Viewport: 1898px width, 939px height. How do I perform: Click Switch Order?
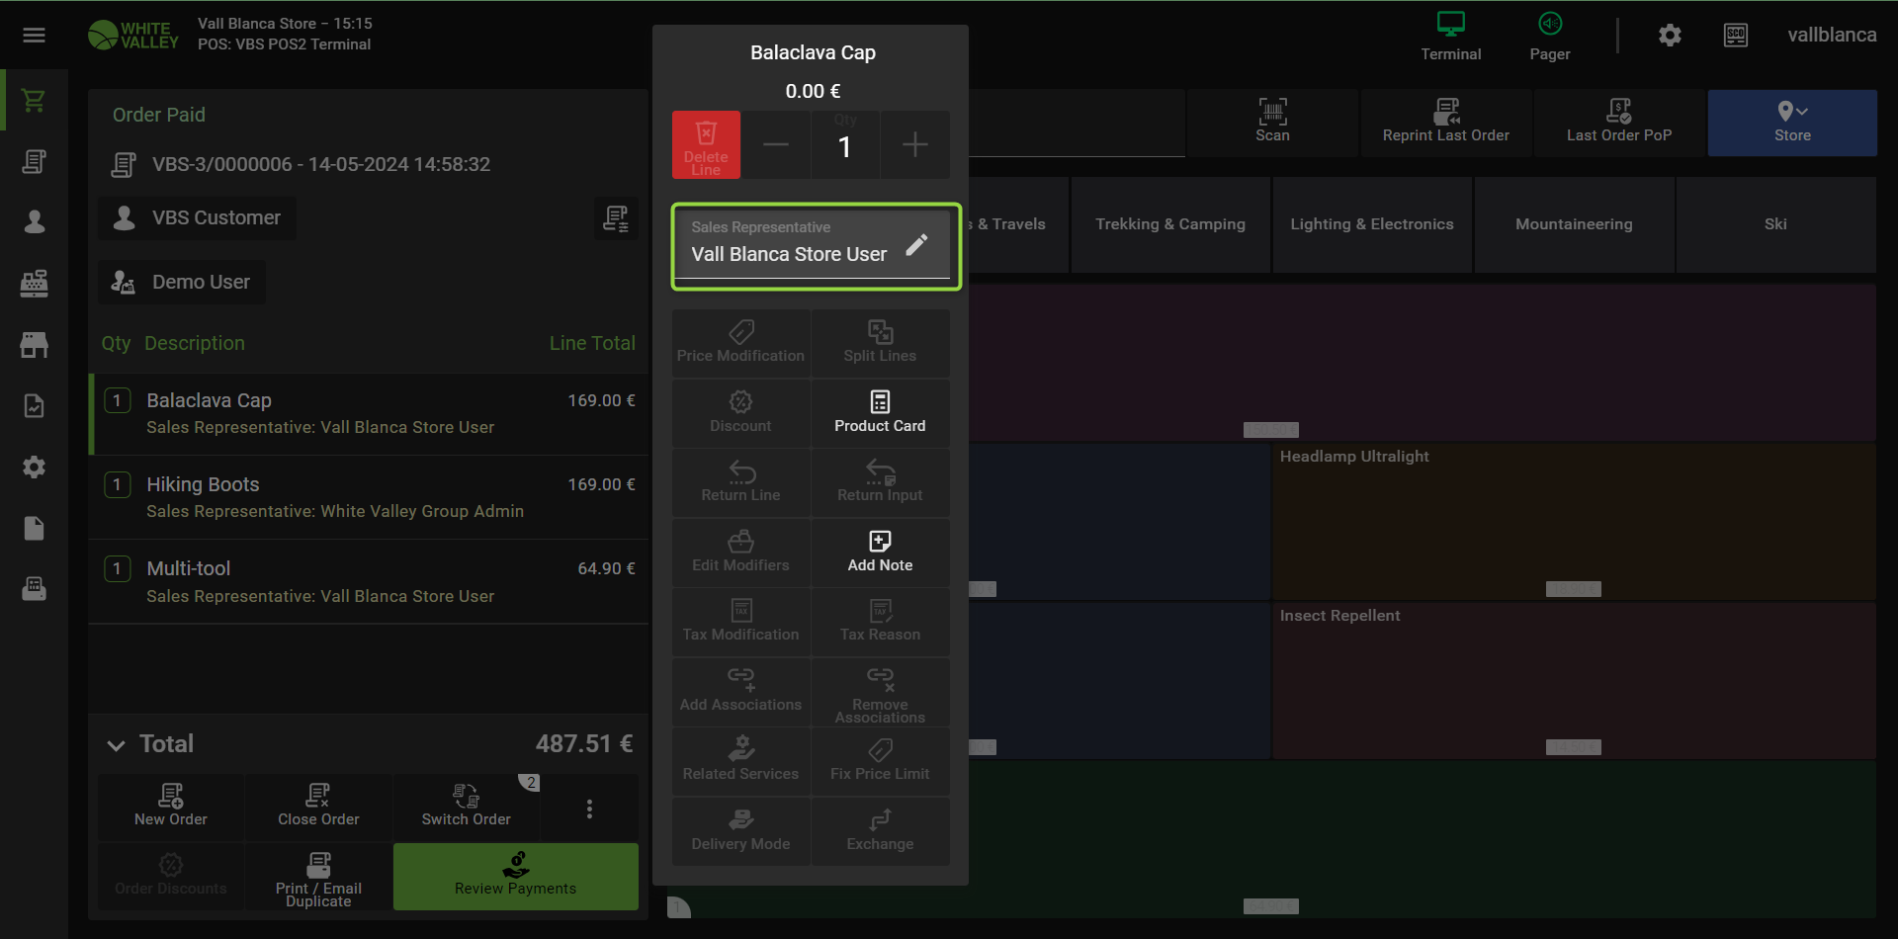point(467,808)
